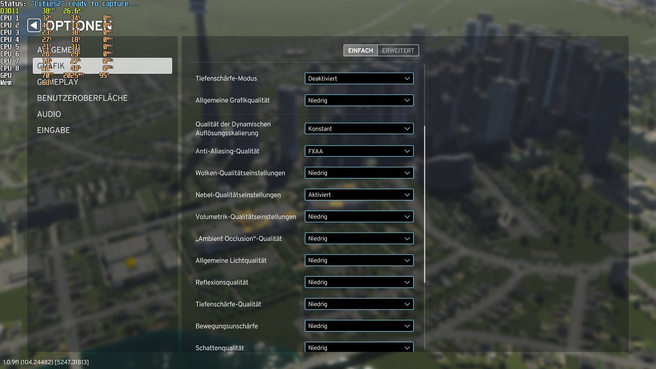Click the Bewegungsunschärfe label text

coord(227,326)
